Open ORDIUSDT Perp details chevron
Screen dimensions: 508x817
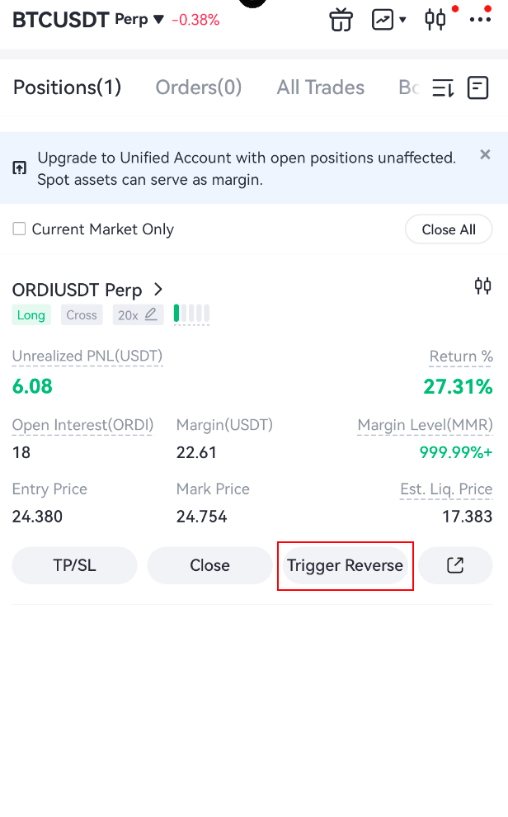(x=158, y=290)
